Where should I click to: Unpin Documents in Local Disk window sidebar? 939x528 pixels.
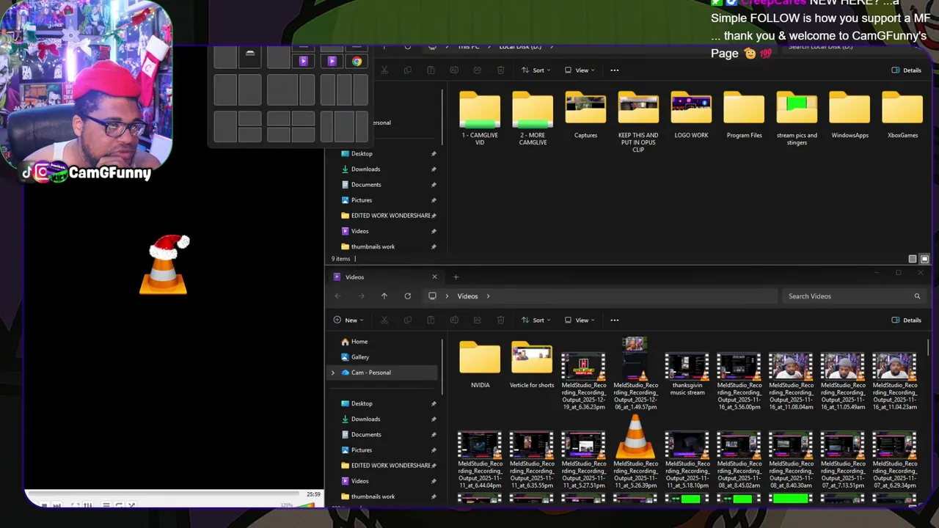pyautogui.click(x=434, y=185)
